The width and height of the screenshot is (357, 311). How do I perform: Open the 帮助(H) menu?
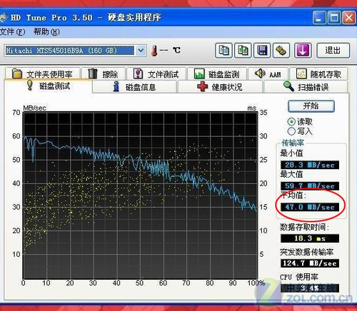(x=46, y=31)
